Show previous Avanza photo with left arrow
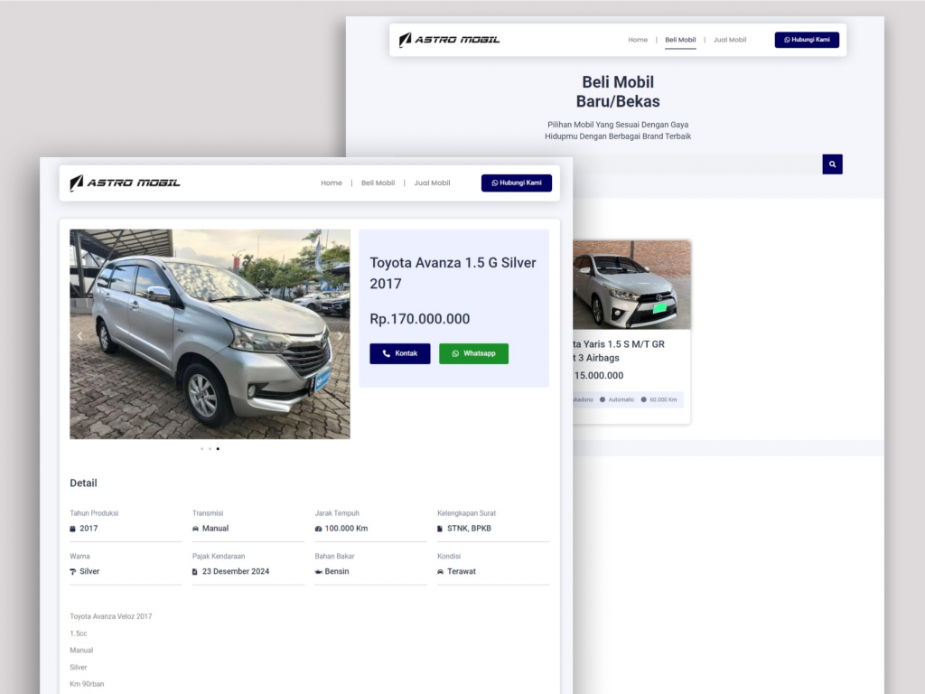Screen dimensions: 925x694 [x=79, y=336]
